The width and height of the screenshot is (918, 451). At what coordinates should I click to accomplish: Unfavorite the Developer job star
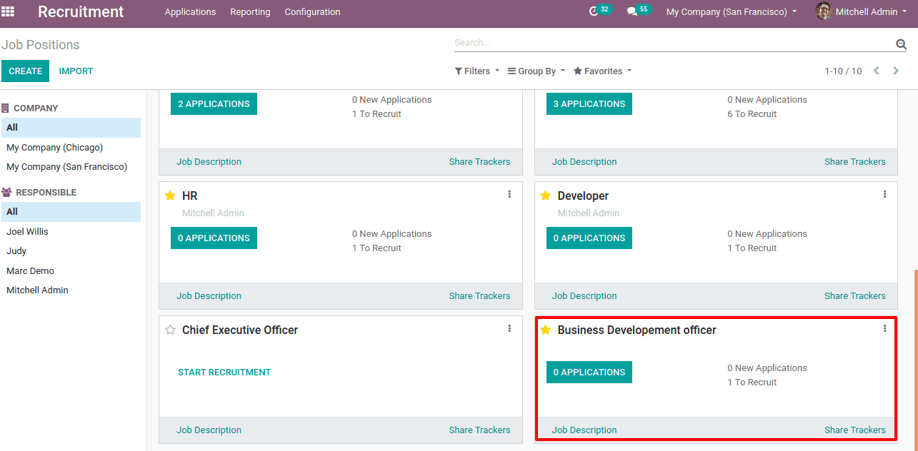tap(545, 196)
